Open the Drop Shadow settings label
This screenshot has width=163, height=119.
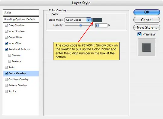(x=16, y=25)
